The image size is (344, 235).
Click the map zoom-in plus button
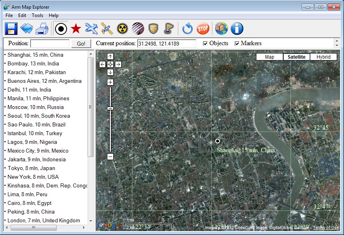[110, 82]
